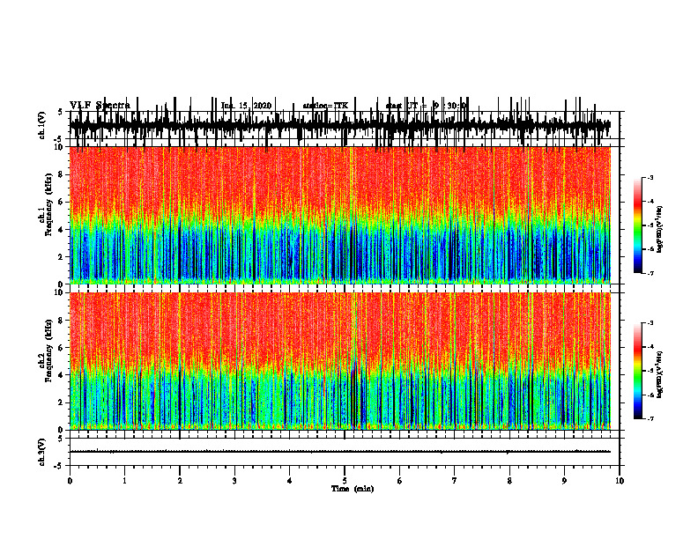This screenshot has height=539, width=698.
Task: Click the '0' label on time axis
Action: (x=70, y=481)
